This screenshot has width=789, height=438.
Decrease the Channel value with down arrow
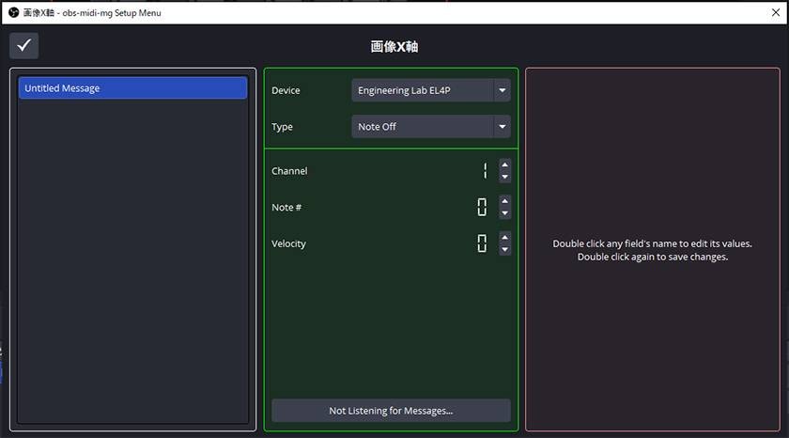coord(504,177)
